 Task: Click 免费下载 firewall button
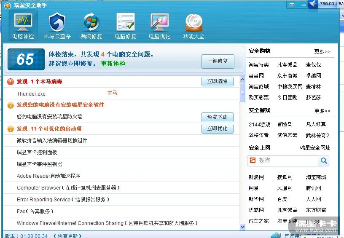218,117
